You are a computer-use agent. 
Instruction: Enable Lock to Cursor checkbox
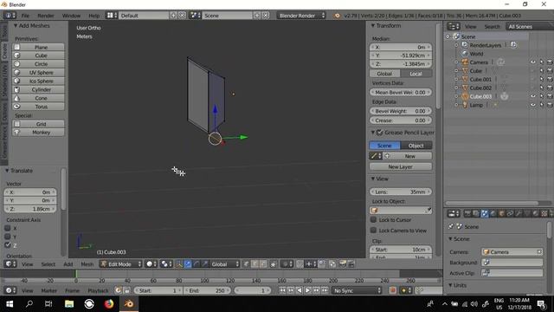[x=373, y=219]
